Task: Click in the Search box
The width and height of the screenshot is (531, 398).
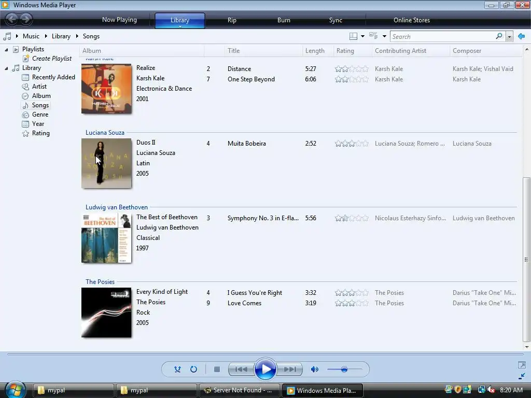Action: pyautogui.click(x=443, y=36)
